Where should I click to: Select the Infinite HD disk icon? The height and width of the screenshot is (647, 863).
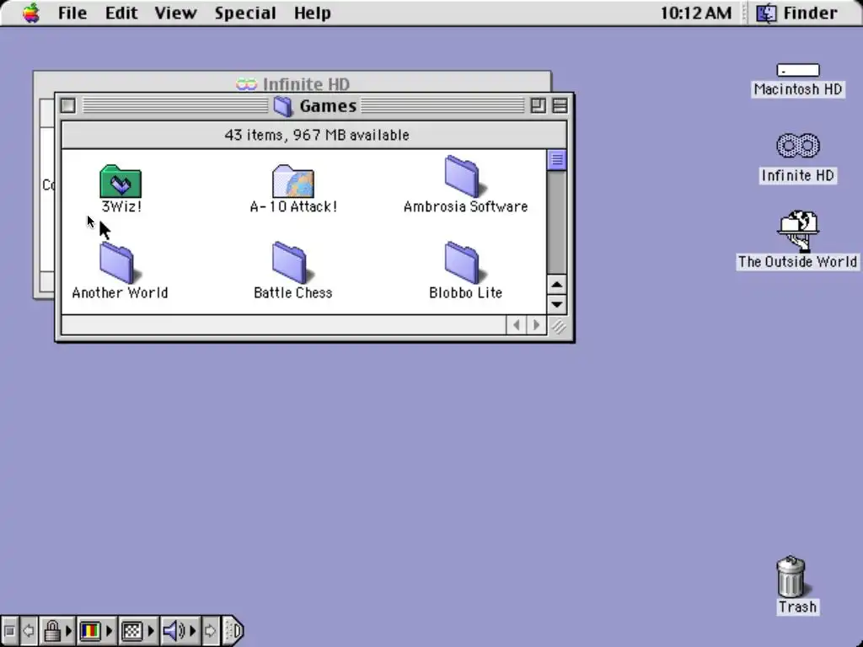[x=797, y=145]
